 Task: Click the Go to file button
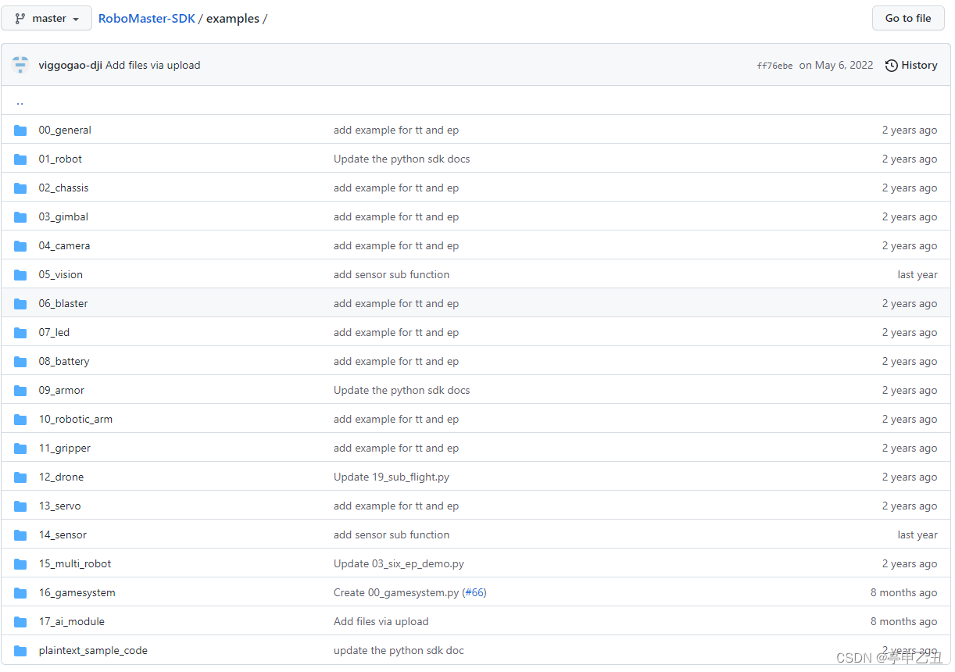[x=908, y=18]
